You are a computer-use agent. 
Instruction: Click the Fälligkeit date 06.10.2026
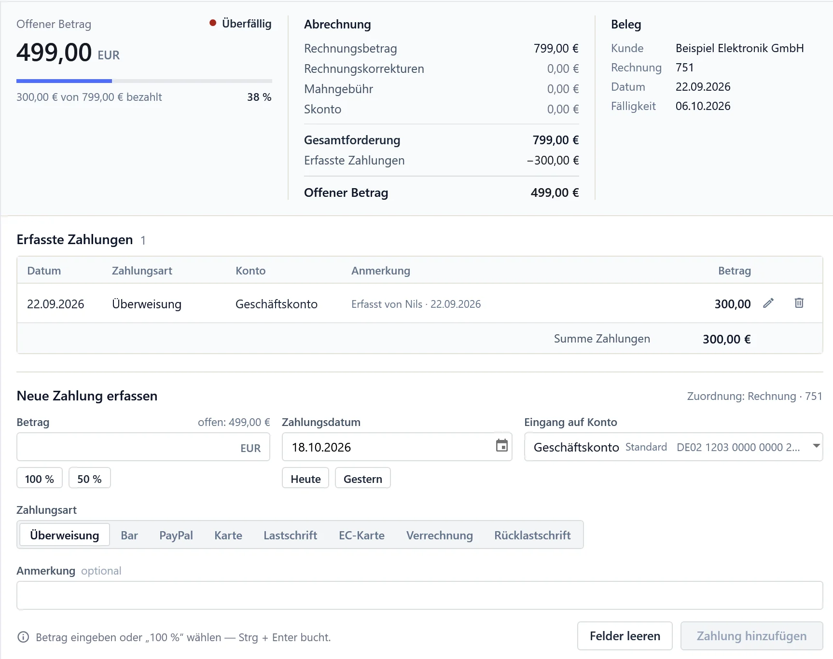[703, 106]
